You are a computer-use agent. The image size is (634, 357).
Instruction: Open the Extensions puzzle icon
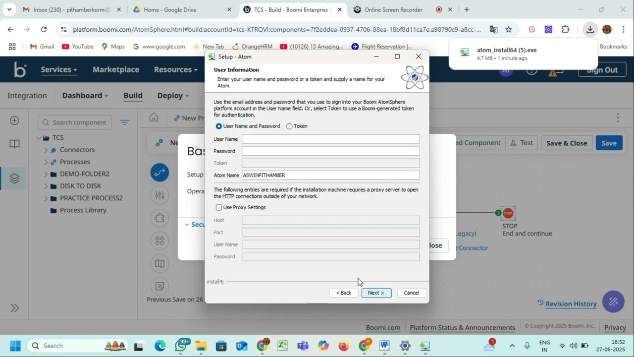click(x=565, y=29)
